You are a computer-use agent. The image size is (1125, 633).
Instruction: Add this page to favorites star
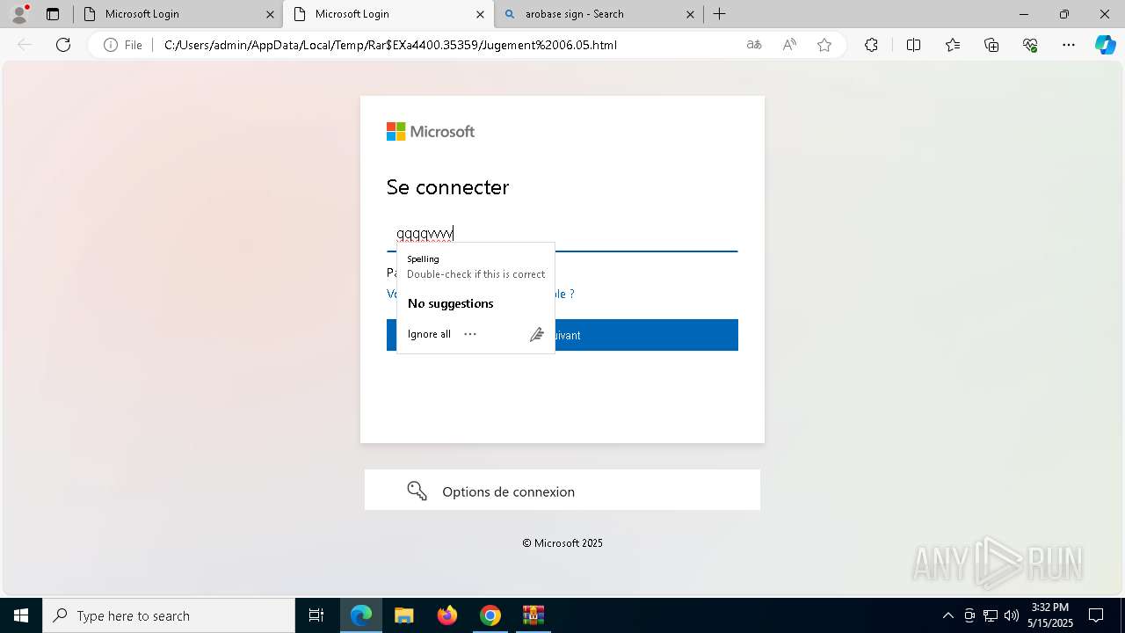[824, 45]
